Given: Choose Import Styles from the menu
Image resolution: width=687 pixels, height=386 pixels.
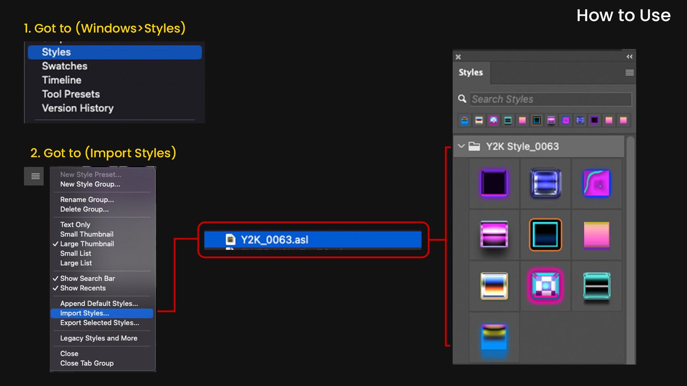Looking at the screenshot, I should 85,313.
